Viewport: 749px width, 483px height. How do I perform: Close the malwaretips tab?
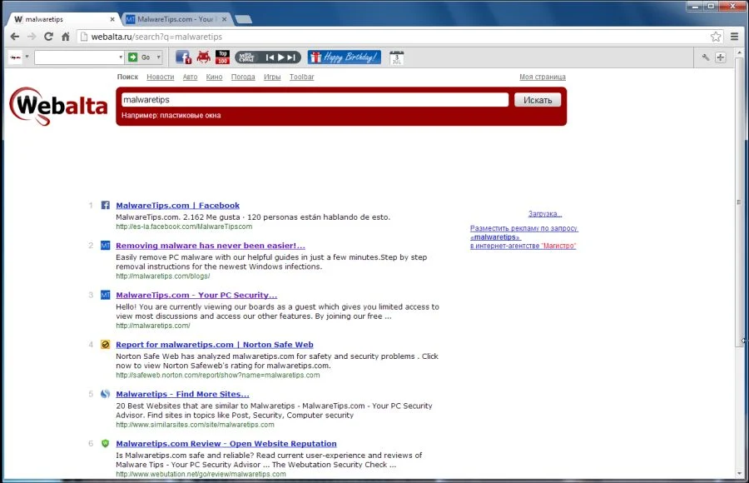click(112, 20)
